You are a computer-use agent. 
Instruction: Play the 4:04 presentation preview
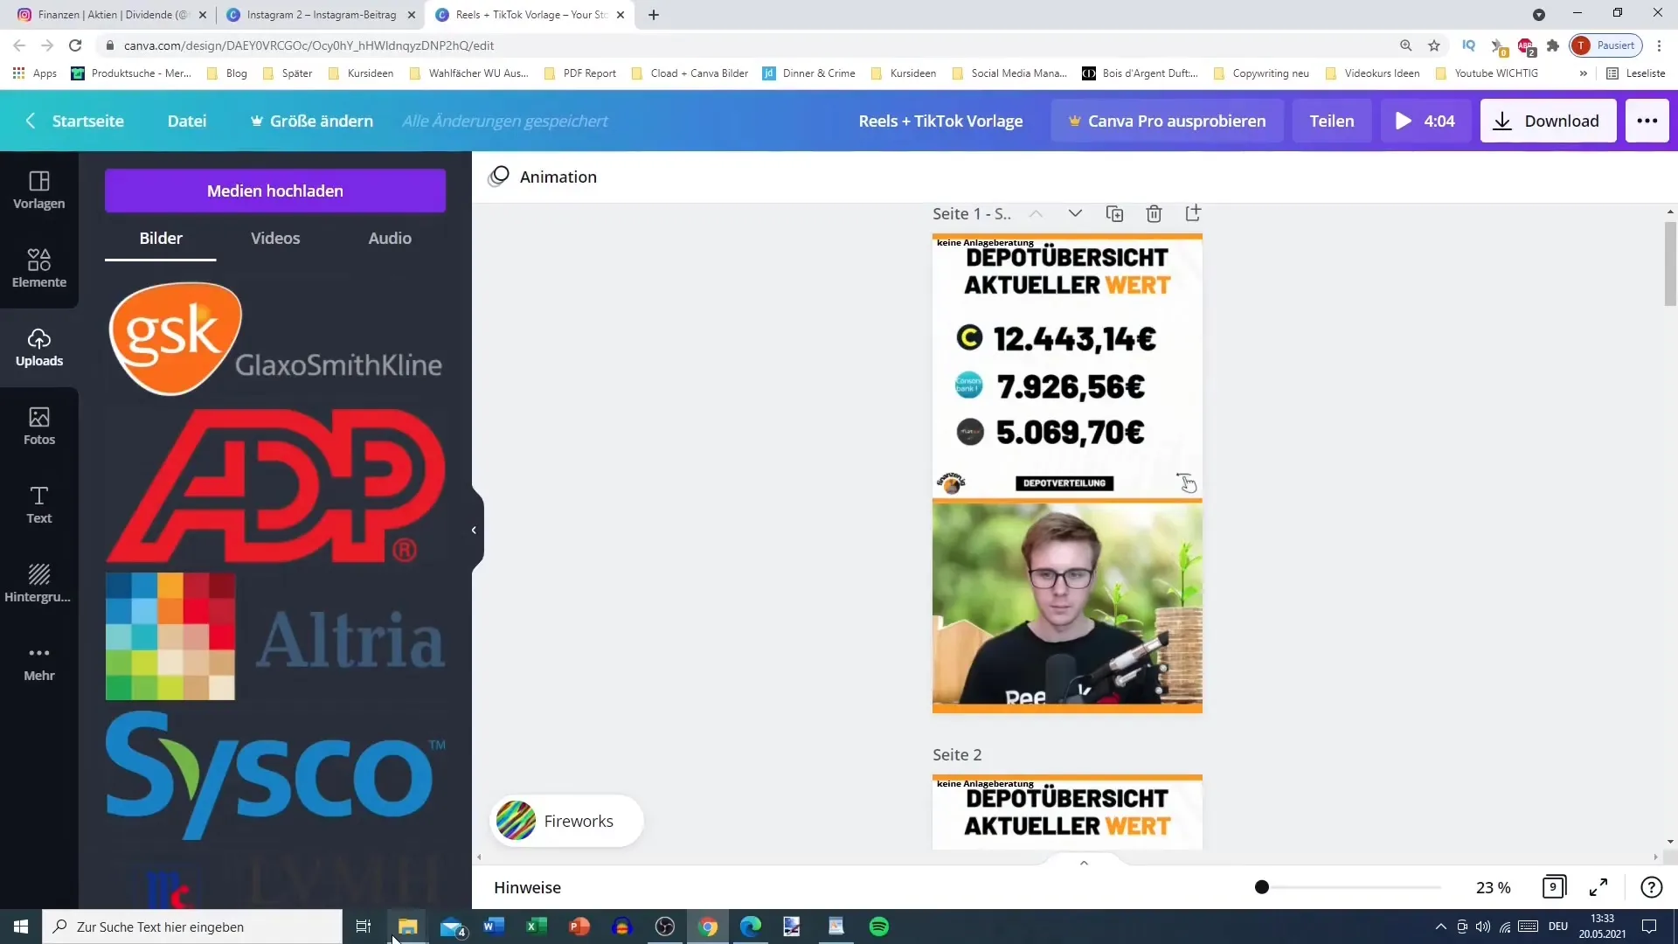point(1425,121)
